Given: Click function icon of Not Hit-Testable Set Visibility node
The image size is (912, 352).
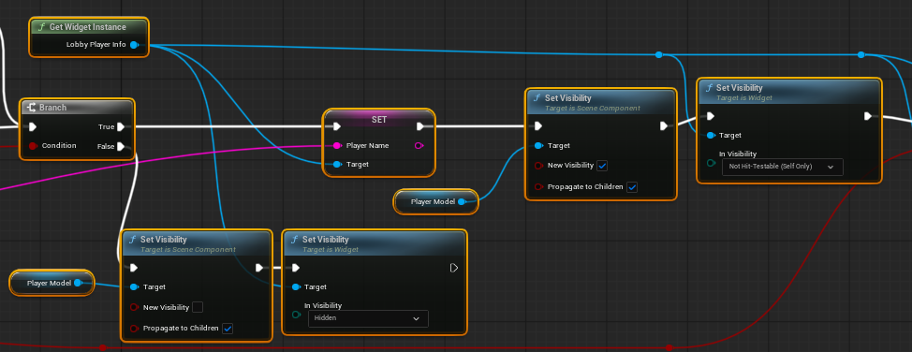Looking at the screenshot, I should pos(709,88).
